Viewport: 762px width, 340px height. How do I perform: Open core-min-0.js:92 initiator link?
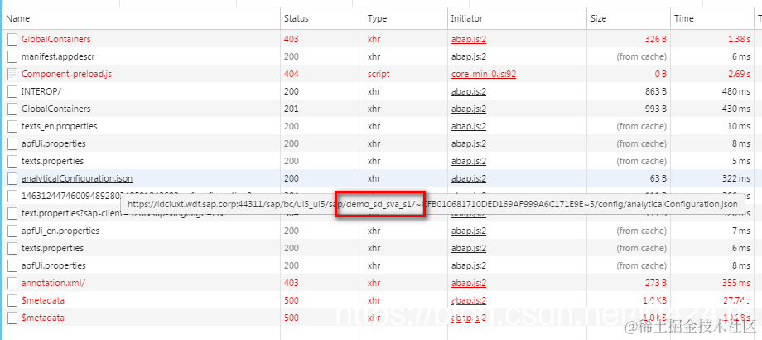(483, 74)
